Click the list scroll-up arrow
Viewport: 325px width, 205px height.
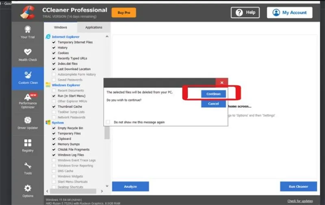(x=107, y=37)
